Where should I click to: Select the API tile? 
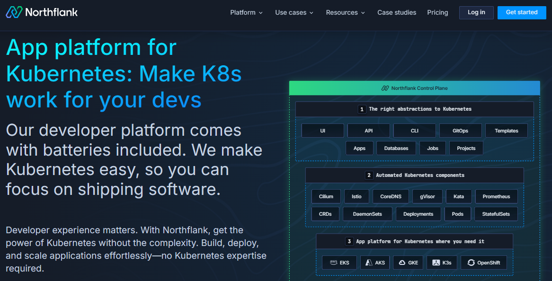(x=369, y=131)
